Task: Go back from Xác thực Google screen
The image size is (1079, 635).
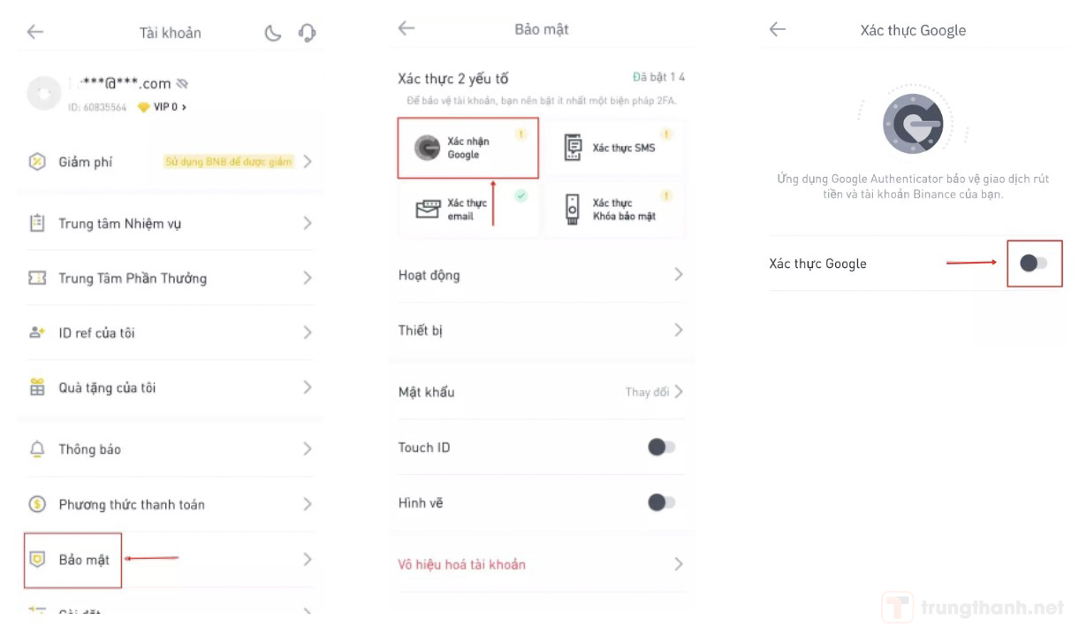Action: [777, 29]
